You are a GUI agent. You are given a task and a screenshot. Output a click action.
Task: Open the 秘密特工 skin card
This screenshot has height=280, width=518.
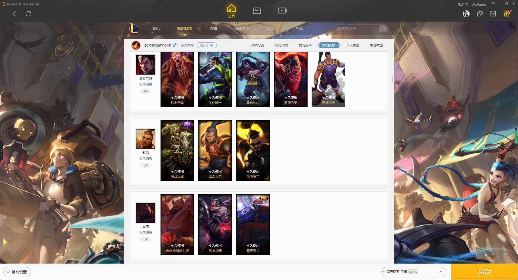tap(253, 150)
